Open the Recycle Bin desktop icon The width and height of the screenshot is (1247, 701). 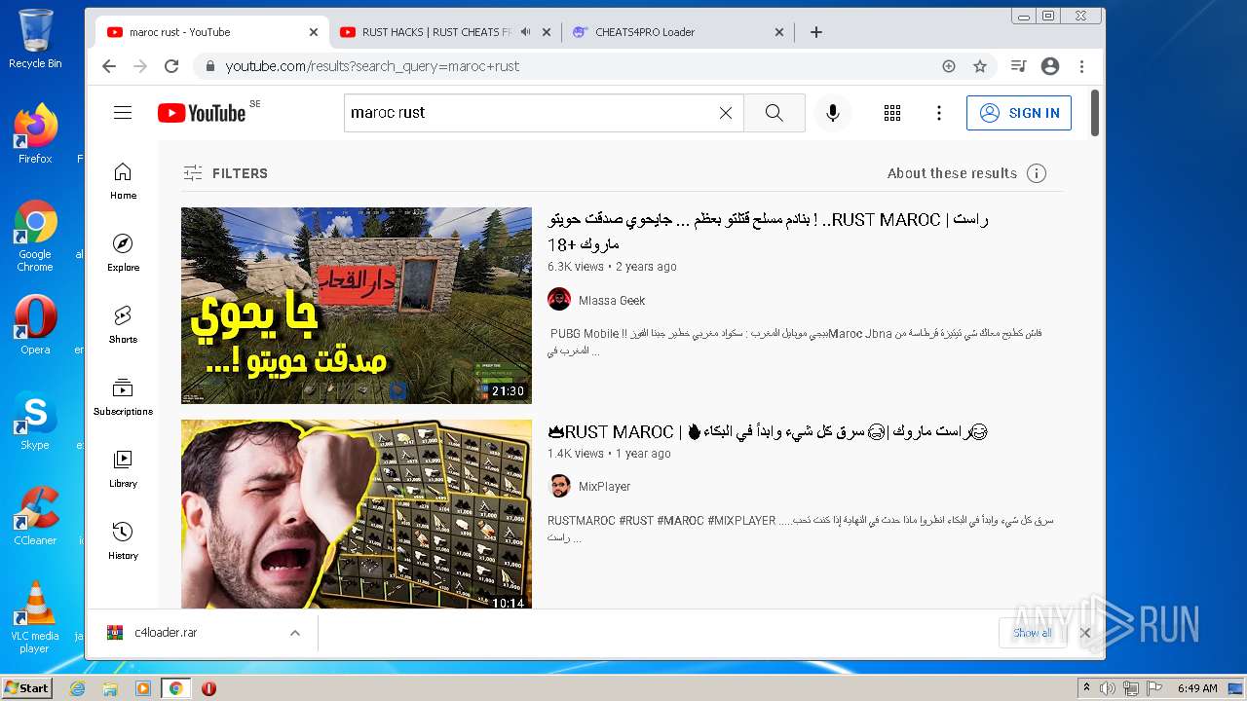tap(35, 39)
